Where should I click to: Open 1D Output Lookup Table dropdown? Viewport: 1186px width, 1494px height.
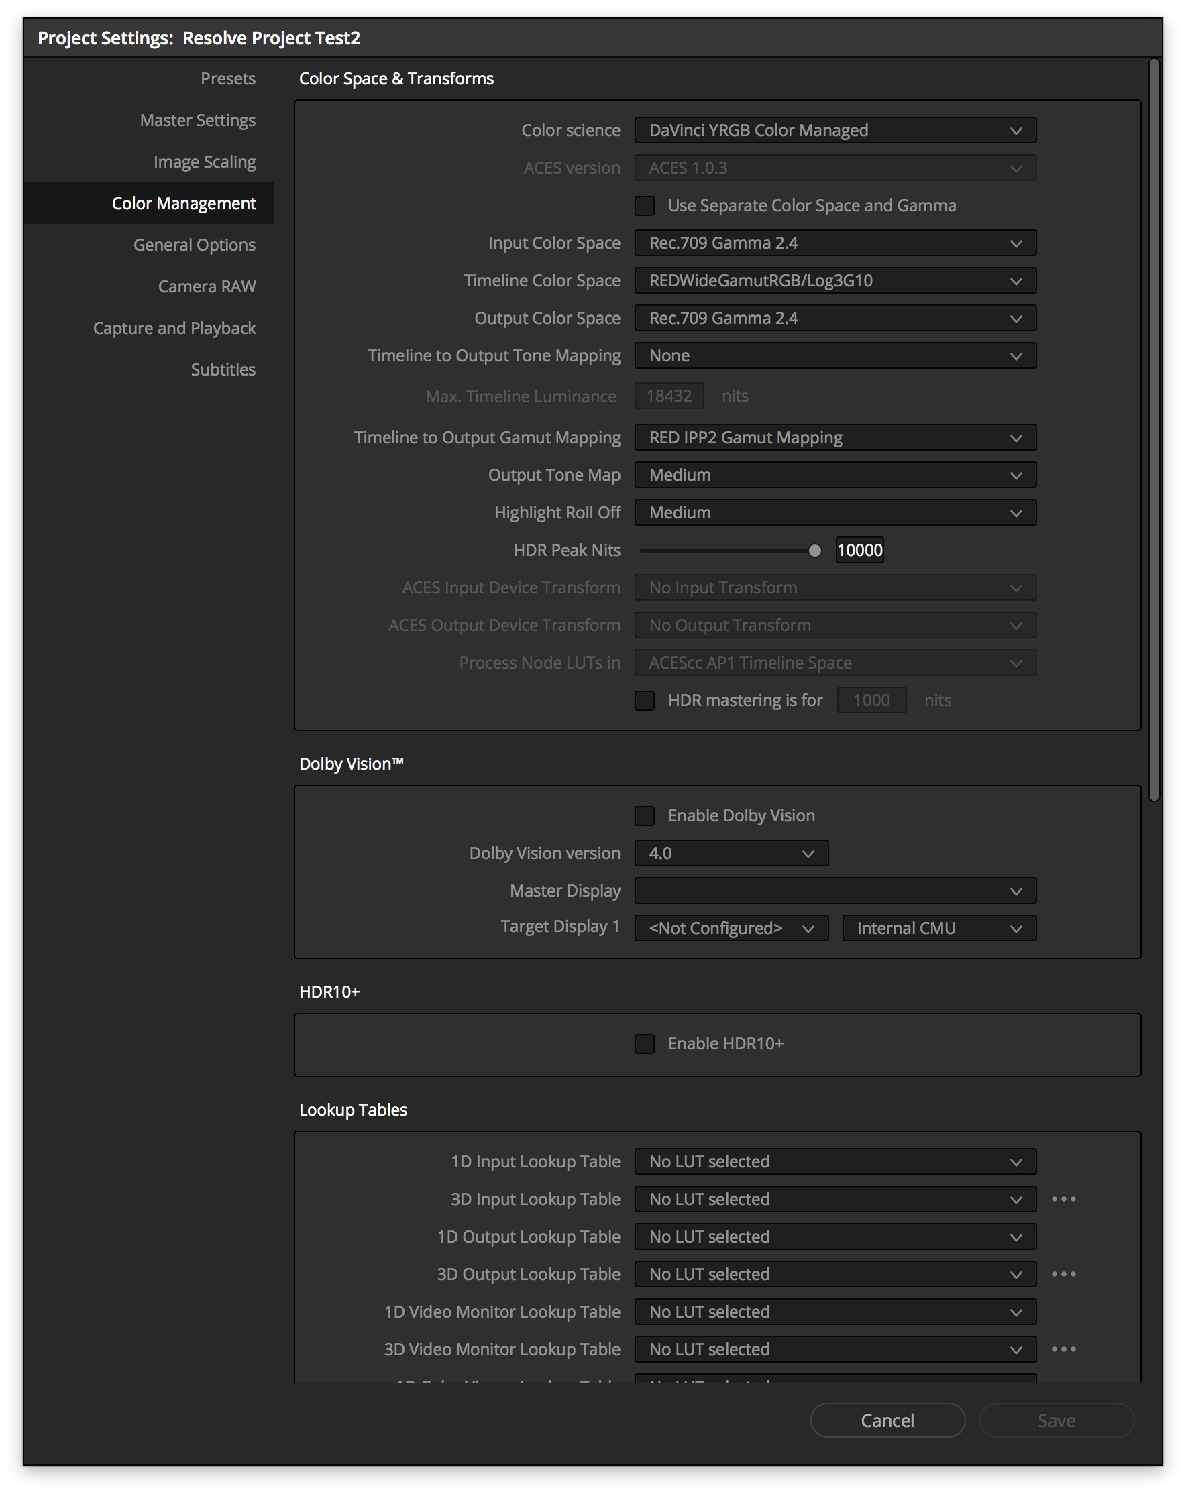coord(835,1237)
